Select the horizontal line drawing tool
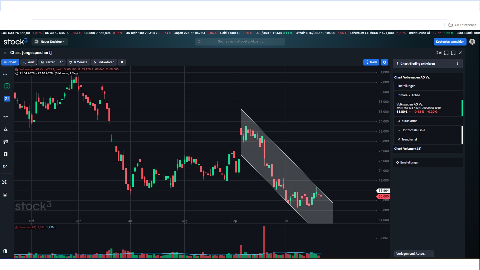This screenshot has width=480, height=270. click(x=5, y=117)
